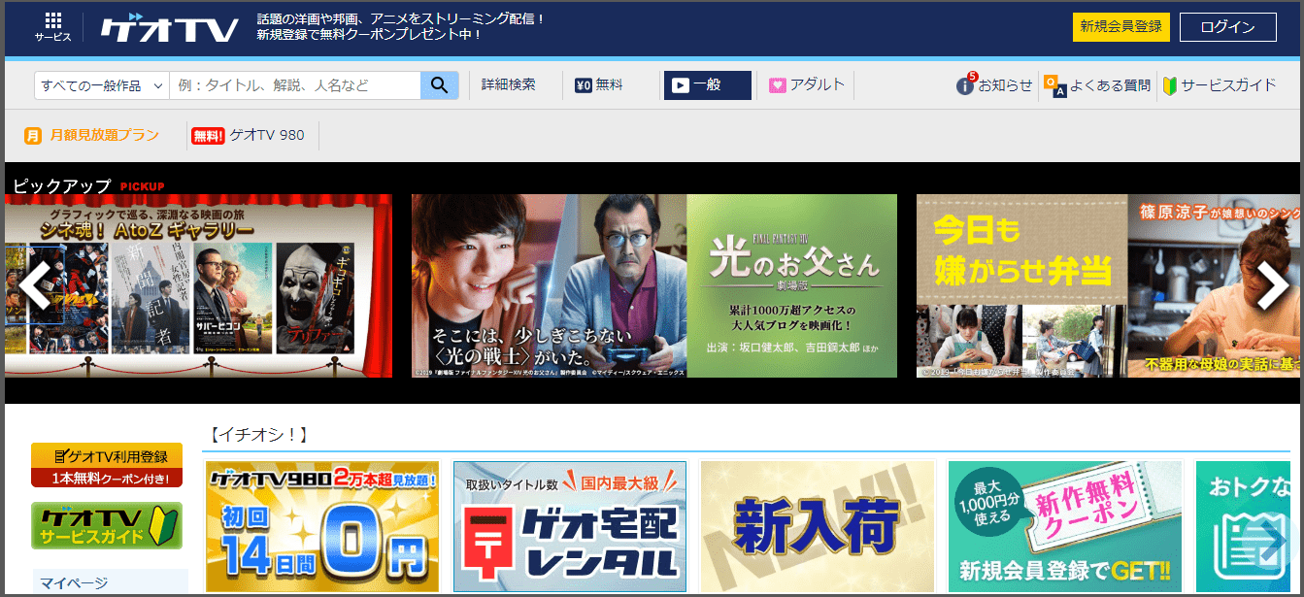The height and width of the screenshot is (597, 1304).
Task: Open 月額見放題プラン menu item
Action: [x=91, y=136]
